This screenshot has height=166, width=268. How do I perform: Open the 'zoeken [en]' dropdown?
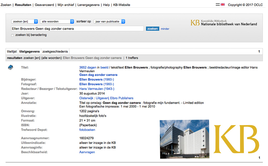pyautogui.click(x=24, y=22)
